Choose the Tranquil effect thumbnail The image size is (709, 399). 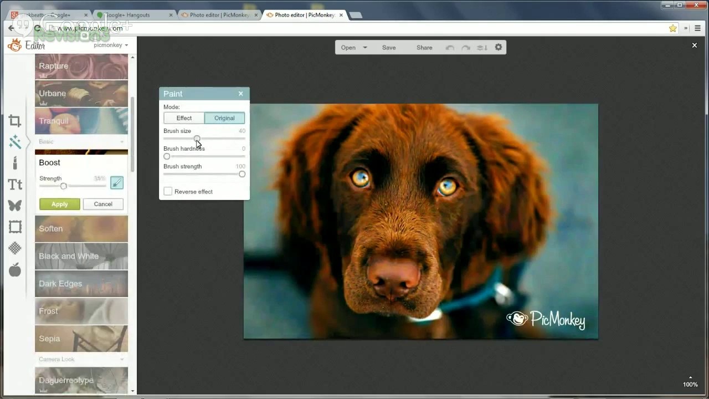(81, 121)
